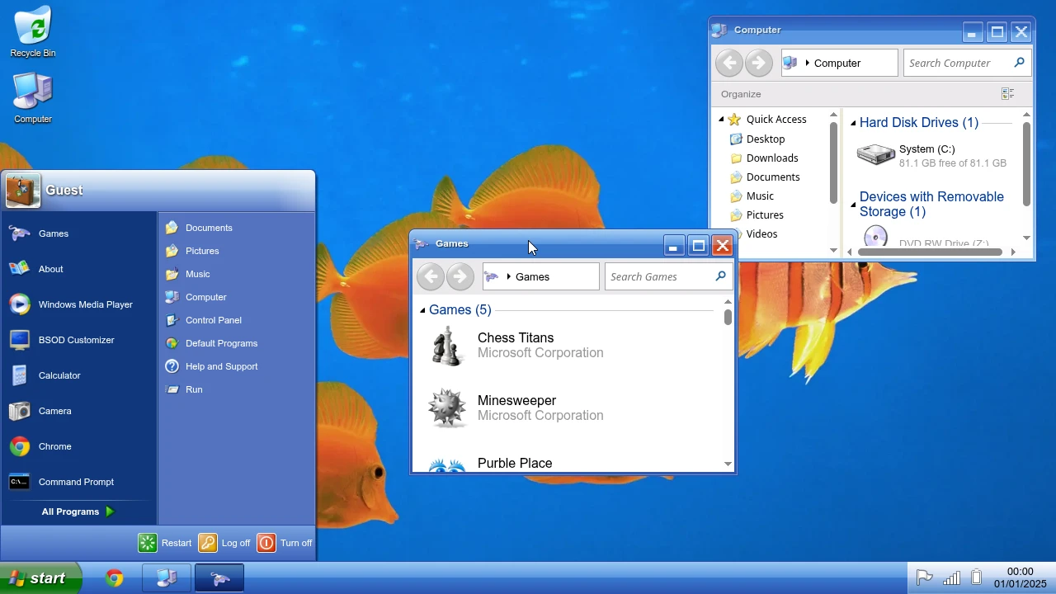The width and height of the screenshot is (1056, 594).
Task: Collapse Quick Access in Computer window
Action: click(x=721, y=120)
